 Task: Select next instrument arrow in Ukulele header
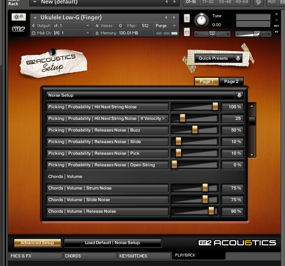pos(174,17)
